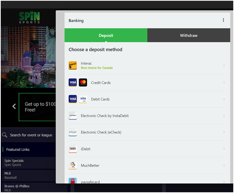This screenshot has width=234, height=193.
Task: Choose the MuchBetter deposit option
Action: (x=147, y=165)
